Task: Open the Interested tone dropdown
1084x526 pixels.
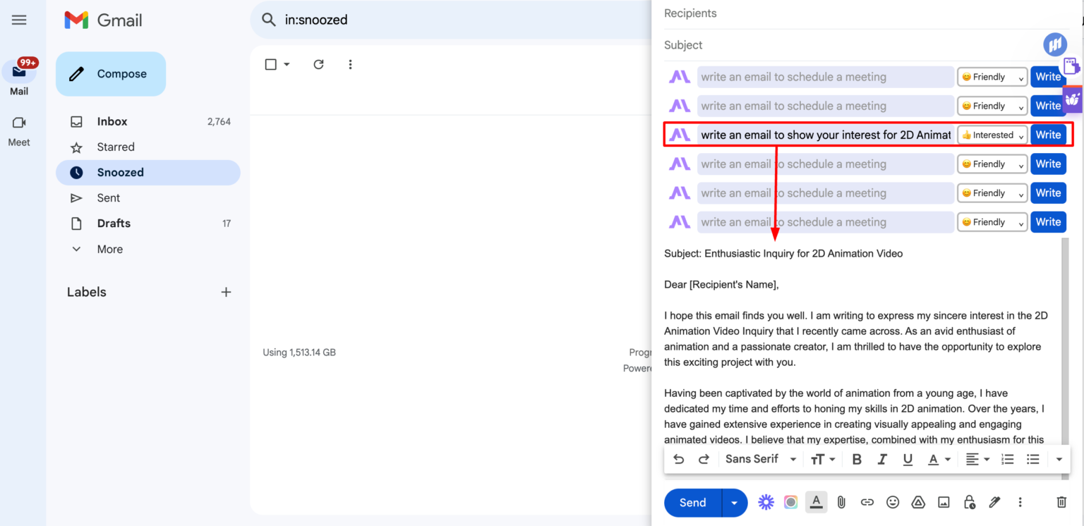Action: tap(992, 135)
